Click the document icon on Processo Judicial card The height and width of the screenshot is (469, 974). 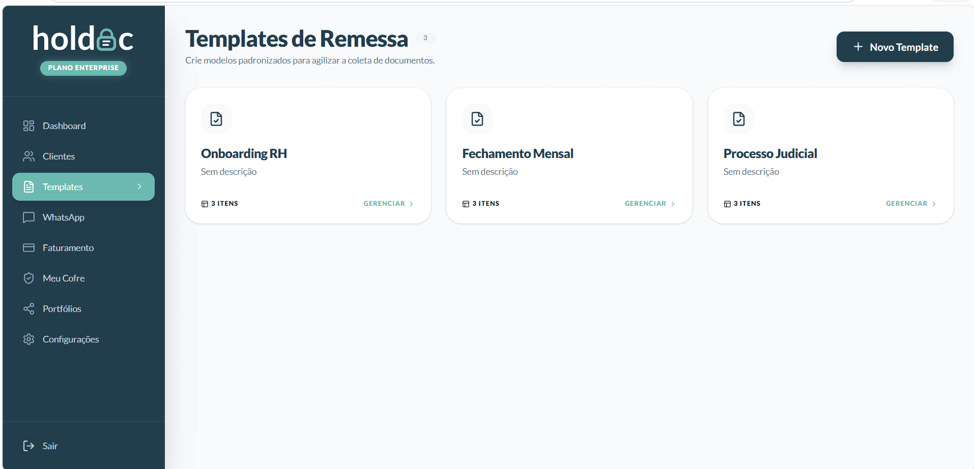coord(739,119)
